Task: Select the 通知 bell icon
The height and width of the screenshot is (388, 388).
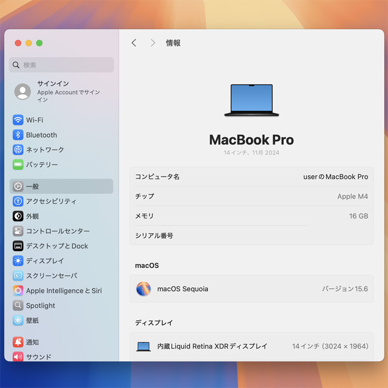Action: 18,342
